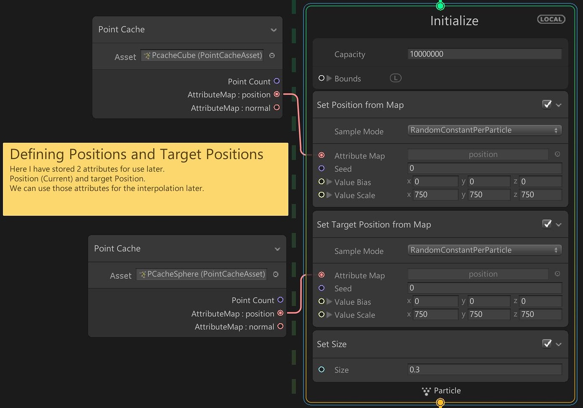This screenshot has width=583, height=408.
Task: Click the PcacheCube asset object field
Action: pyautogui.click(x=202, y=55)
